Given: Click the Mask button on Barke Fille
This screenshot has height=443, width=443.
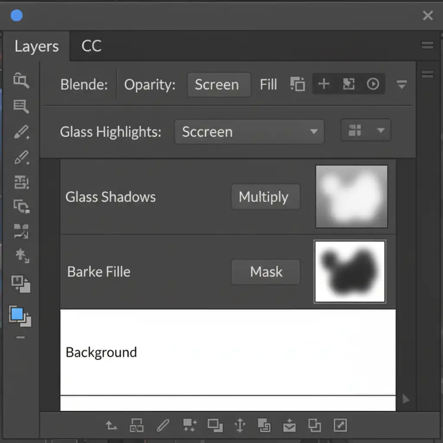Looking at the screenshot, I should [x=266, y=272].
